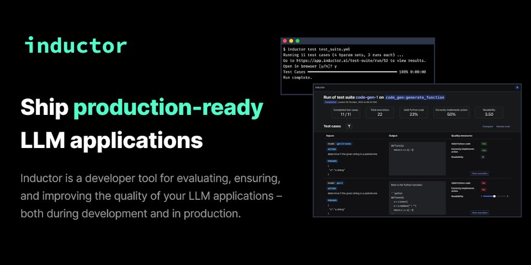Open the code_gen:generate_function link
Viewport: 531px width, 265px height.
415,97
